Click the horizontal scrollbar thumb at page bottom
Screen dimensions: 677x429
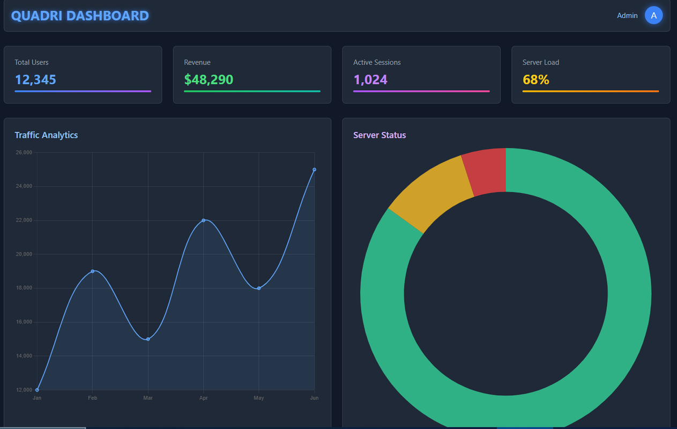[43, 427]
